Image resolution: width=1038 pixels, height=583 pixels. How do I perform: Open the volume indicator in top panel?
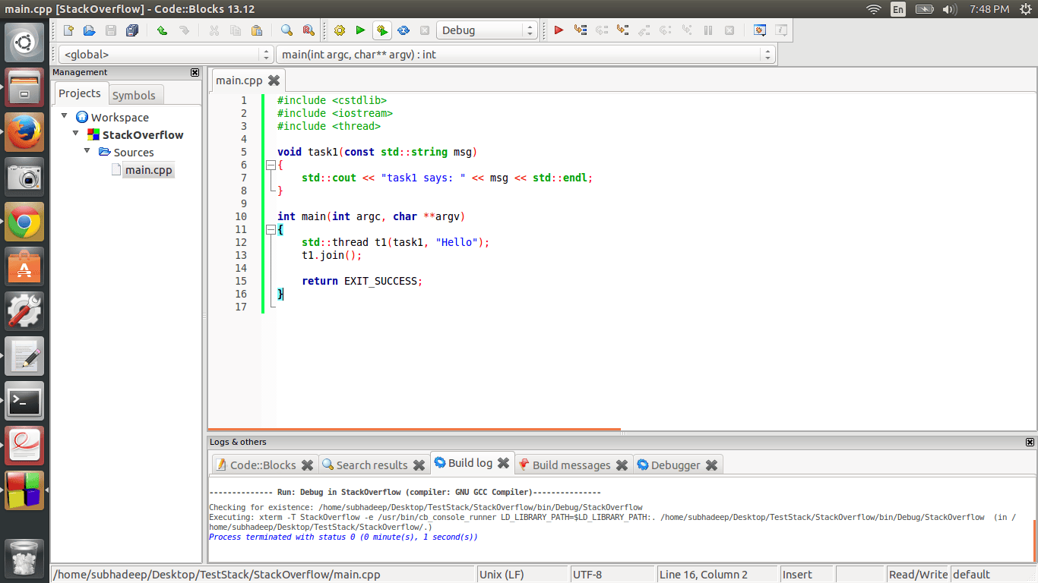949,9
